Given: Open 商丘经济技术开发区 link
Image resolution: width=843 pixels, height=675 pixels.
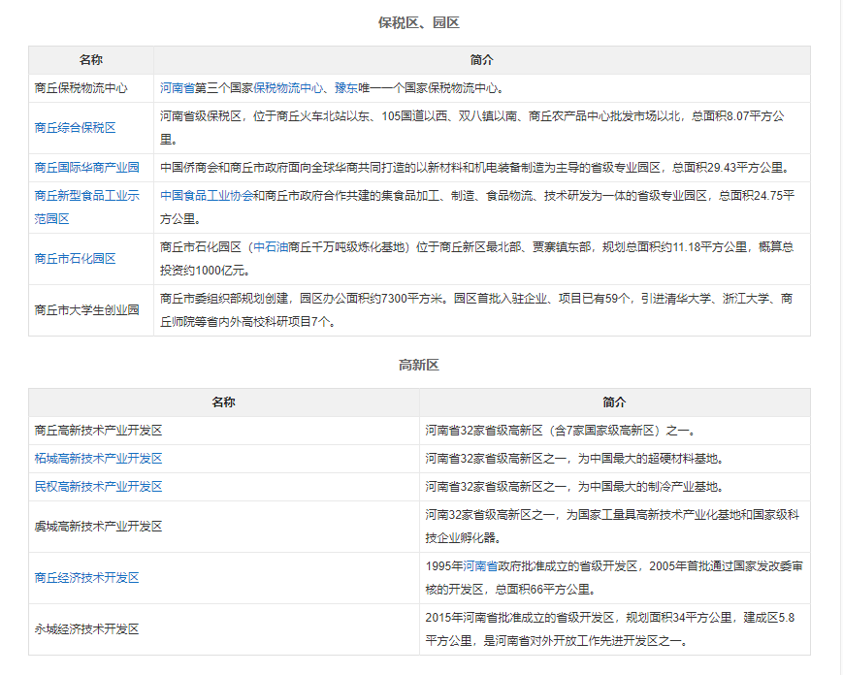Looking at the screenshot, I should [x=86, y=578].
